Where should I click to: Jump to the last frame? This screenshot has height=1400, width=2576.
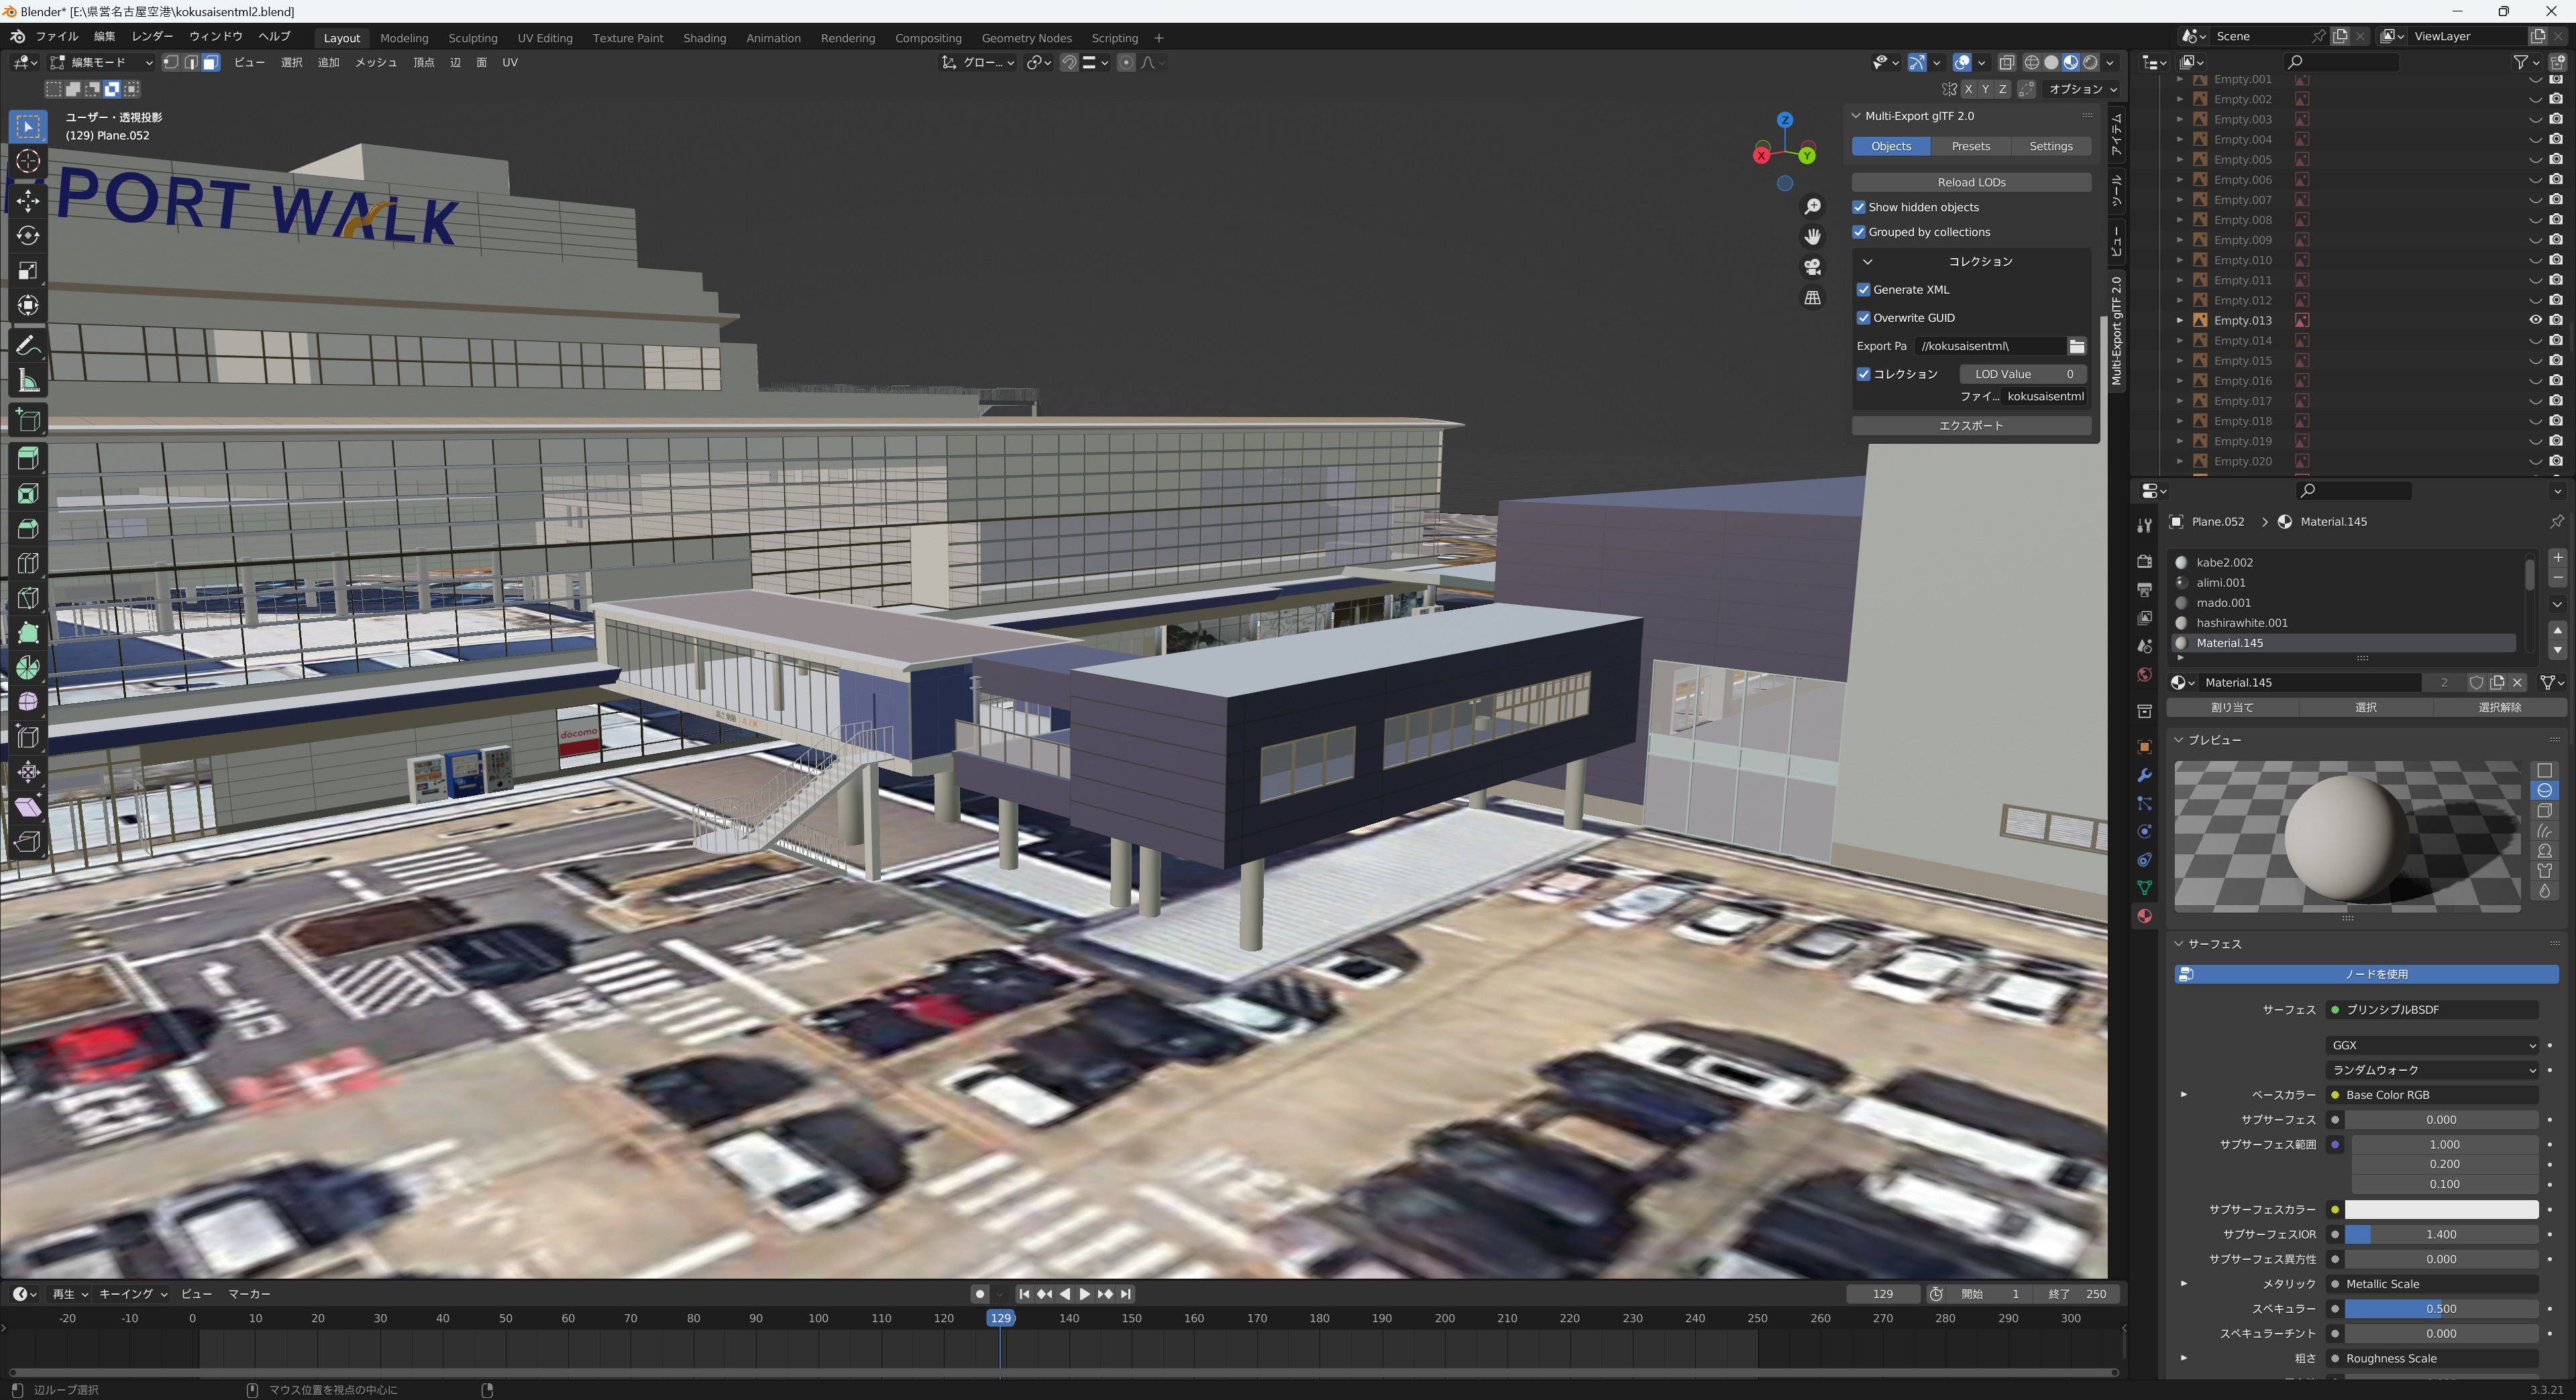(1126, 1294)
